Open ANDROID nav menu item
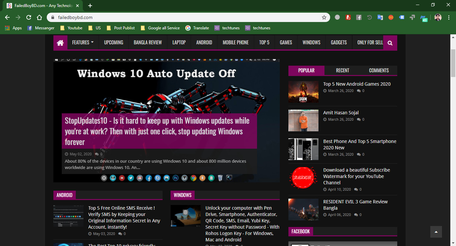This screenshot has width=456, height=246. (204, 43)
